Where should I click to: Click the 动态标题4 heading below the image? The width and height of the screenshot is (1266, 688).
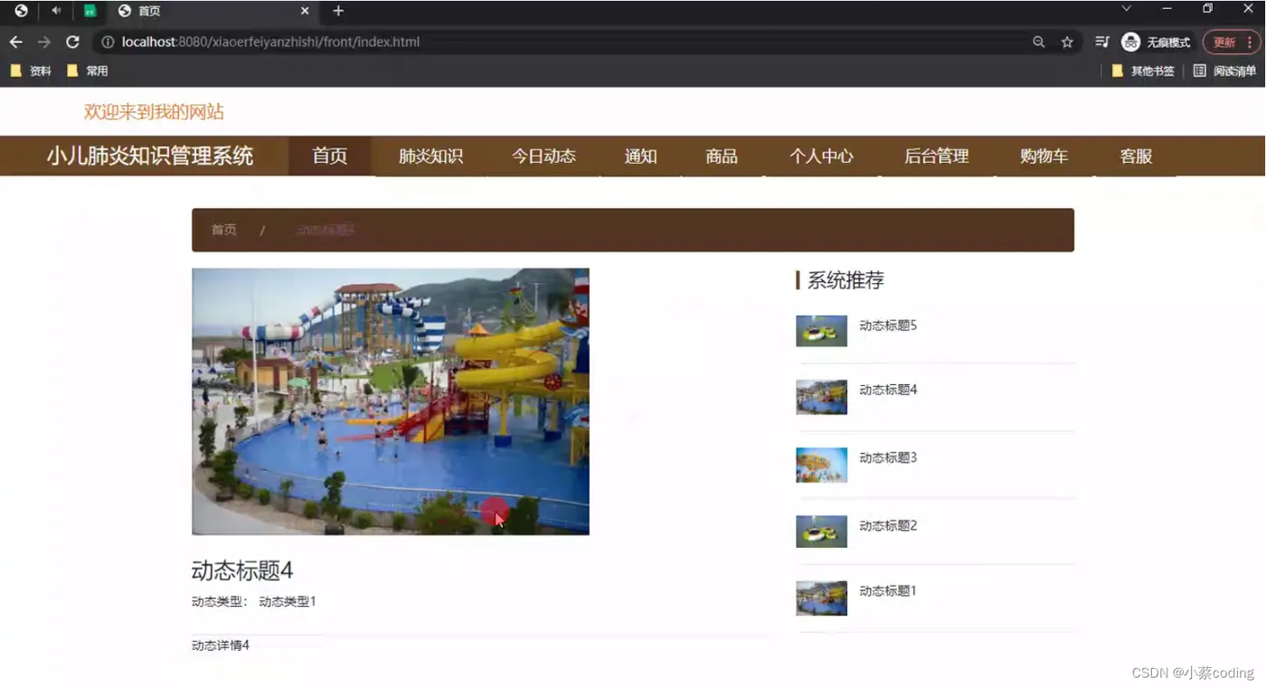[x=242, y=570]
